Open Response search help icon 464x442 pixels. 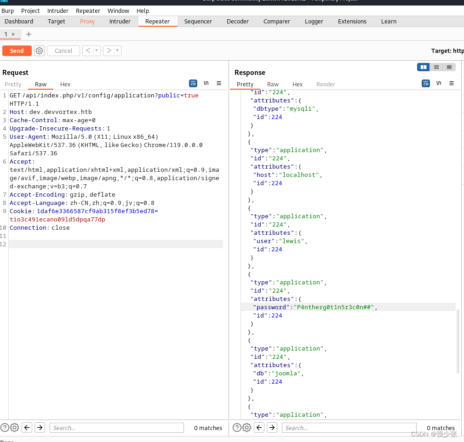click(237, 427)
